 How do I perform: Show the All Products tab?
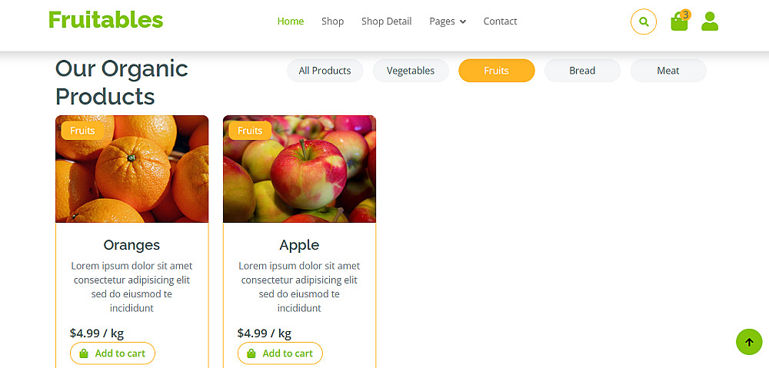coord(325,71)
